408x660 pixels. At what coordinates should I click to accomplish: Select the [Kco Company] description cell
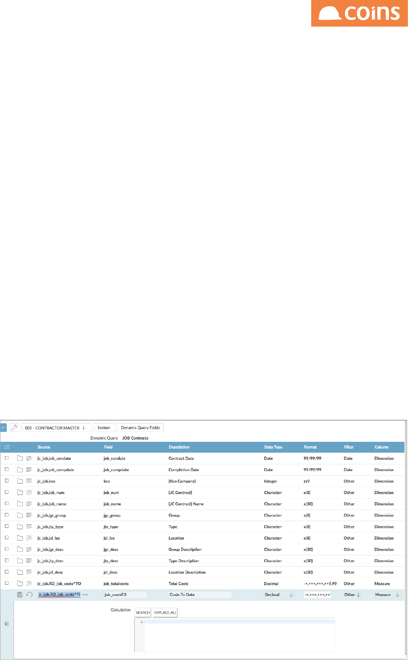point(182,481)
